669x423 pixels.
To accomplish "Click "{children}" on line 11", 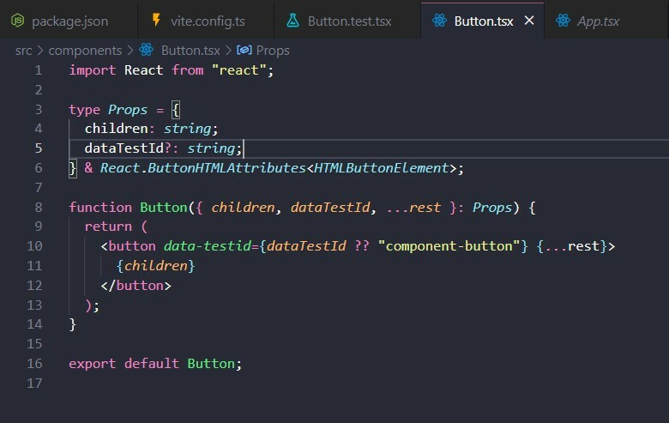I will 155,266.
